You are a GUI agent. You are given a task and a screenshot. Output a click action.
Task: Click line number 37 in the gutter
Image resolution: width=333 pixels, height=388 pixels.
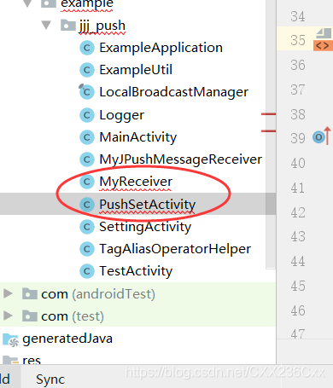coord(298,90)
